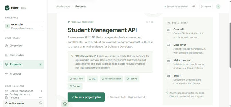Click the page vertical scrollbar thumb
The height and width of the screenshot is (107, 231).
(230, 45)
